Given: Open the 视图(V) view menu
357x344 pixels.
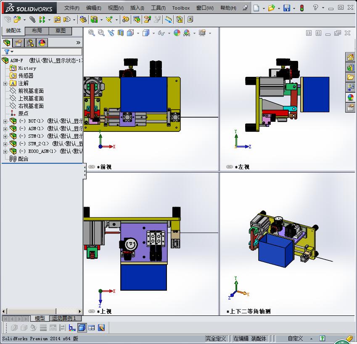Looking at the screenshot, I should [x=116, y=8].
